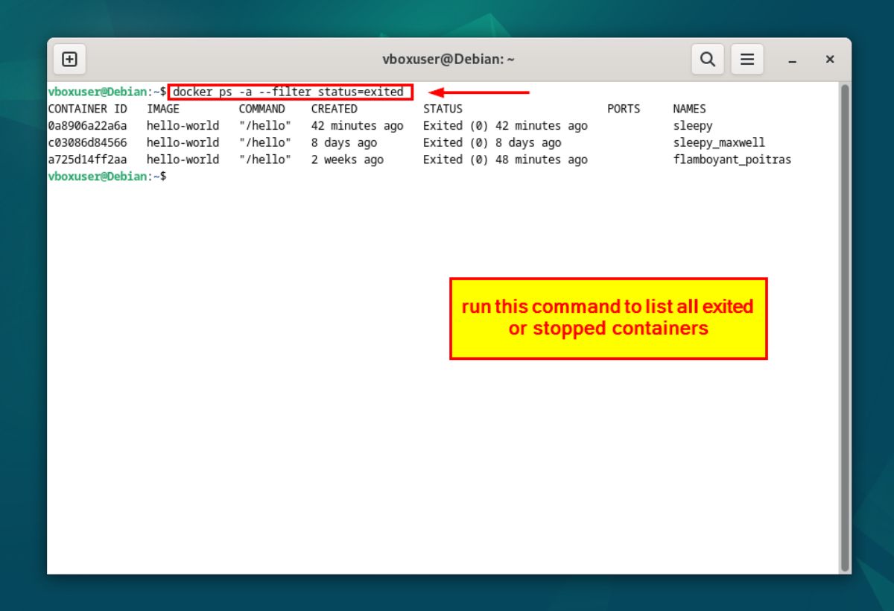Click the CREATED column header
This screenshot has width=894, height=611.
point(334,109)
